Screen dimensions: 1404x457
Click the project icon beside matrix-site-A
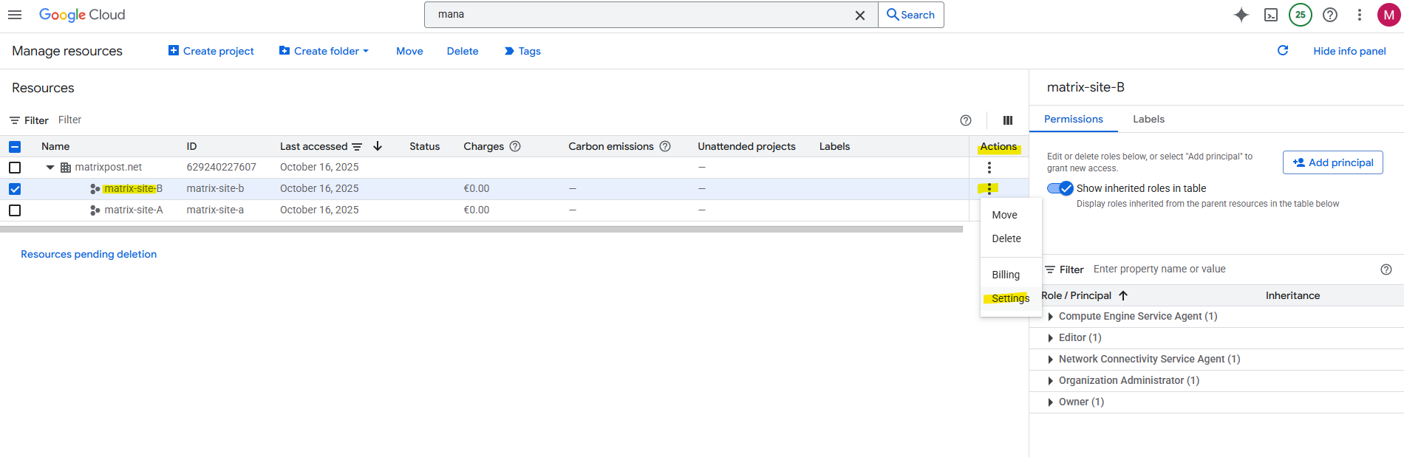(95, 210)
